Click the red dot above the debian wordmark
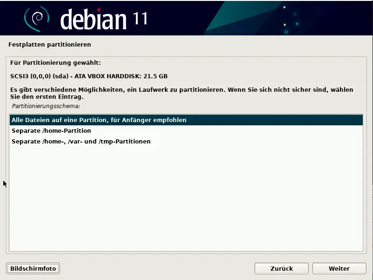The width and height of the screenshot is (373, 280). [111, 9]
